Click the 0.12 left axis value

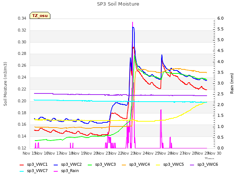click(x=22, y=148)
